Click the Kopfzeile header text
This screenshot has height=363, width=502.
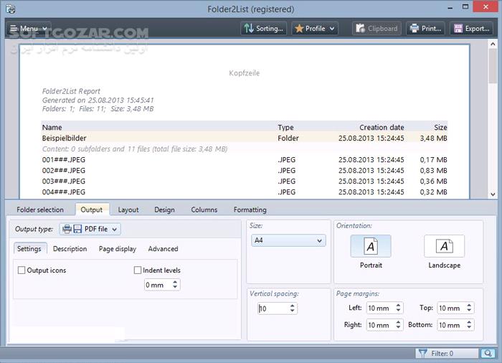tap(245, 73)
